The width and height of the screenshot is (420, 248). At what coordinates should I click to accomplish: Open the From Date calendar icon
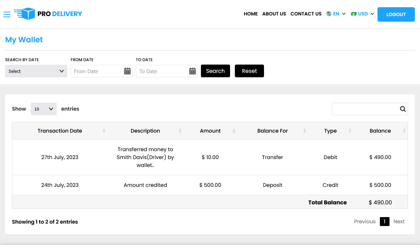[x=127, y=71]
